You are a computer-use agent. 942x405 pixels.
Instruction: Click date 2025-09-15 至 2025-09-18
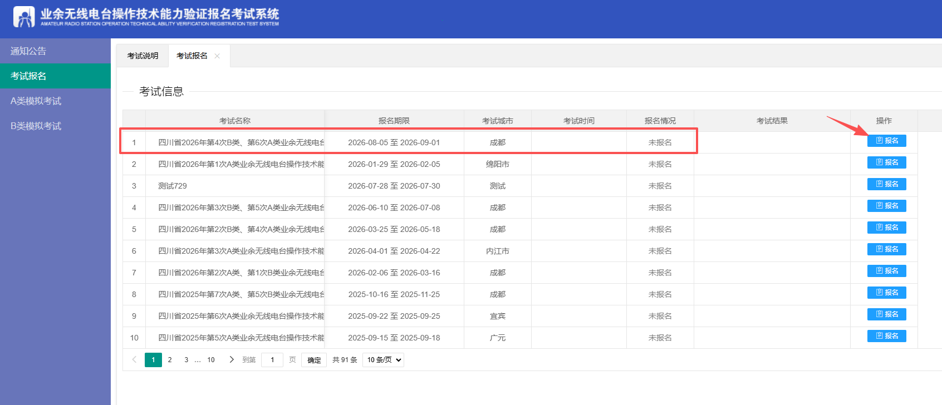pos(394,338)
